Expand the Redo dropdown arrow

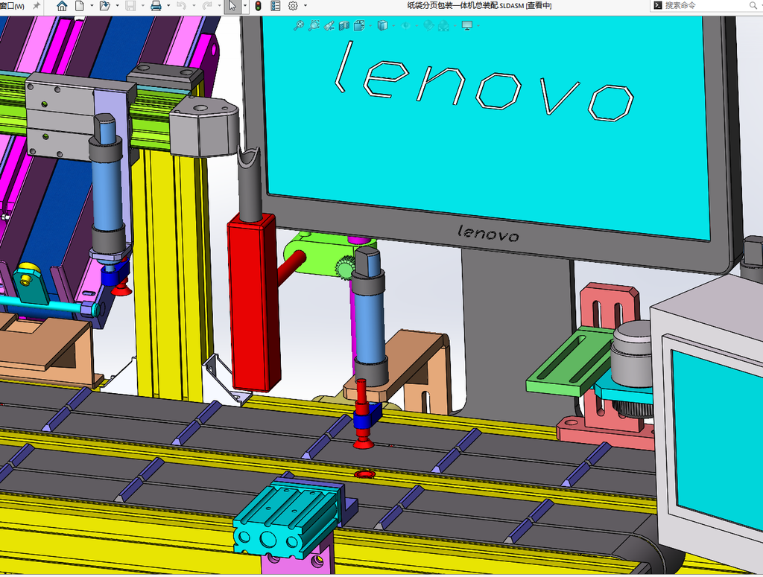tap(220, 6)
